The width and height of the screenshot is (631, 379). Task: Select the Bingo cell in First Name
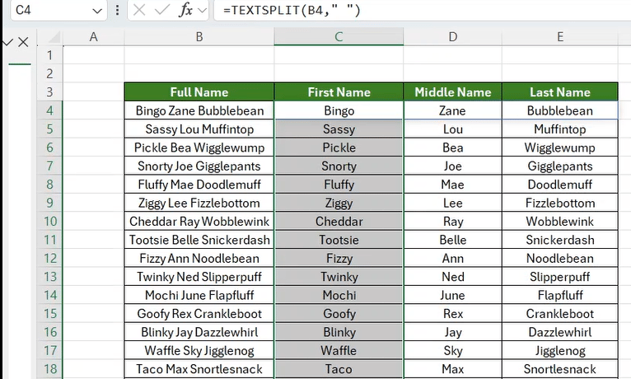pos(339,110)
